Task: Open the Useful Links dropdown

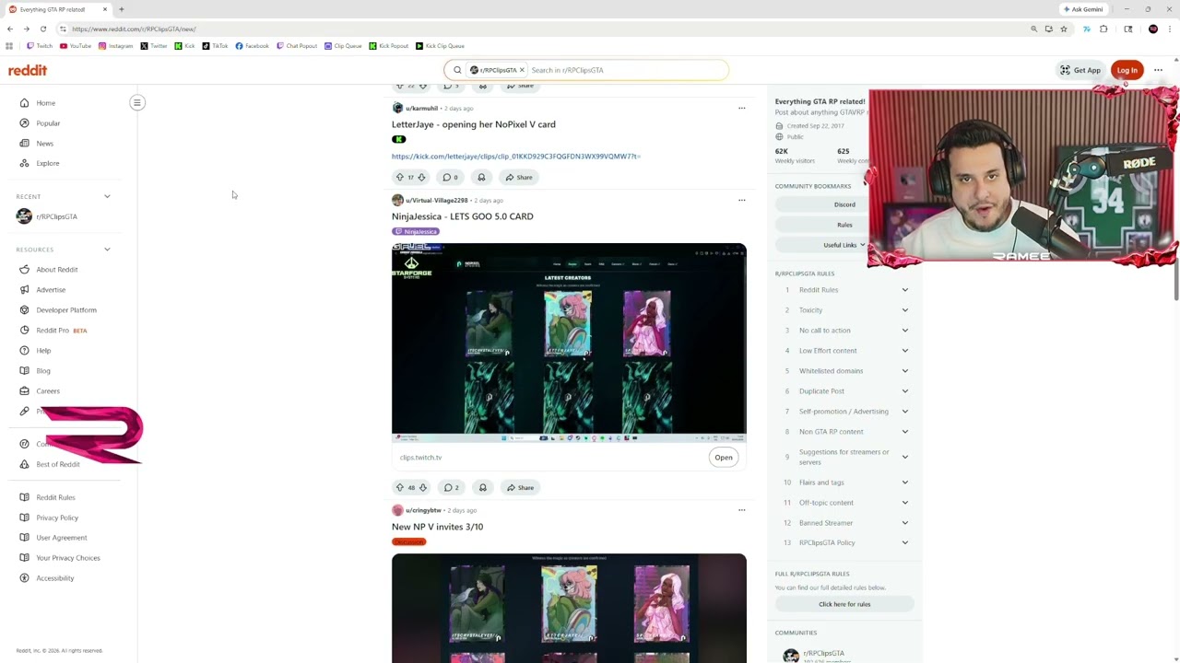Action: [844, 245]
